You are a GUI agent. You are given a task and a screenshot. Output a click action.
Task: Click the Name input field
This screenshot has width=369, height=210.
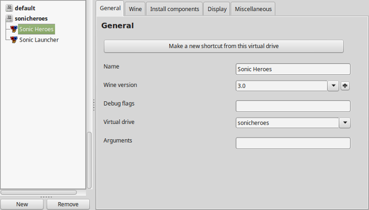(x=293, y=69)
